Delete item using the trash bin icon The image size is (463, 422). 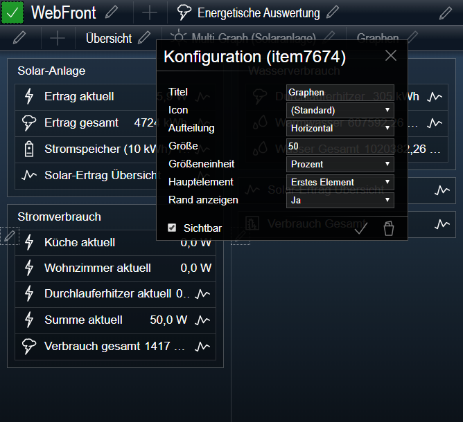click(389, 229)
